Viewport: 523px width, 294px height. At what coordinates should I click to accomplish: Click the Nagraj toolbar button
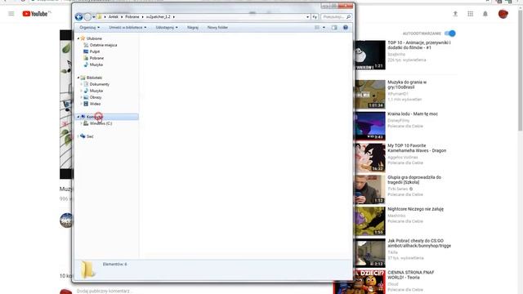[193, 27]
